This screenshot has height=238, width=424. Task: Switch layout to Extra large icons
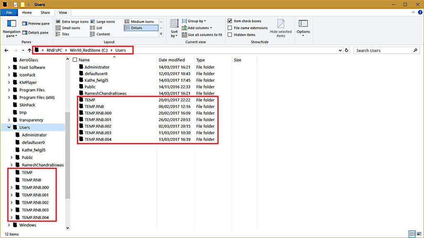point(72,21)
